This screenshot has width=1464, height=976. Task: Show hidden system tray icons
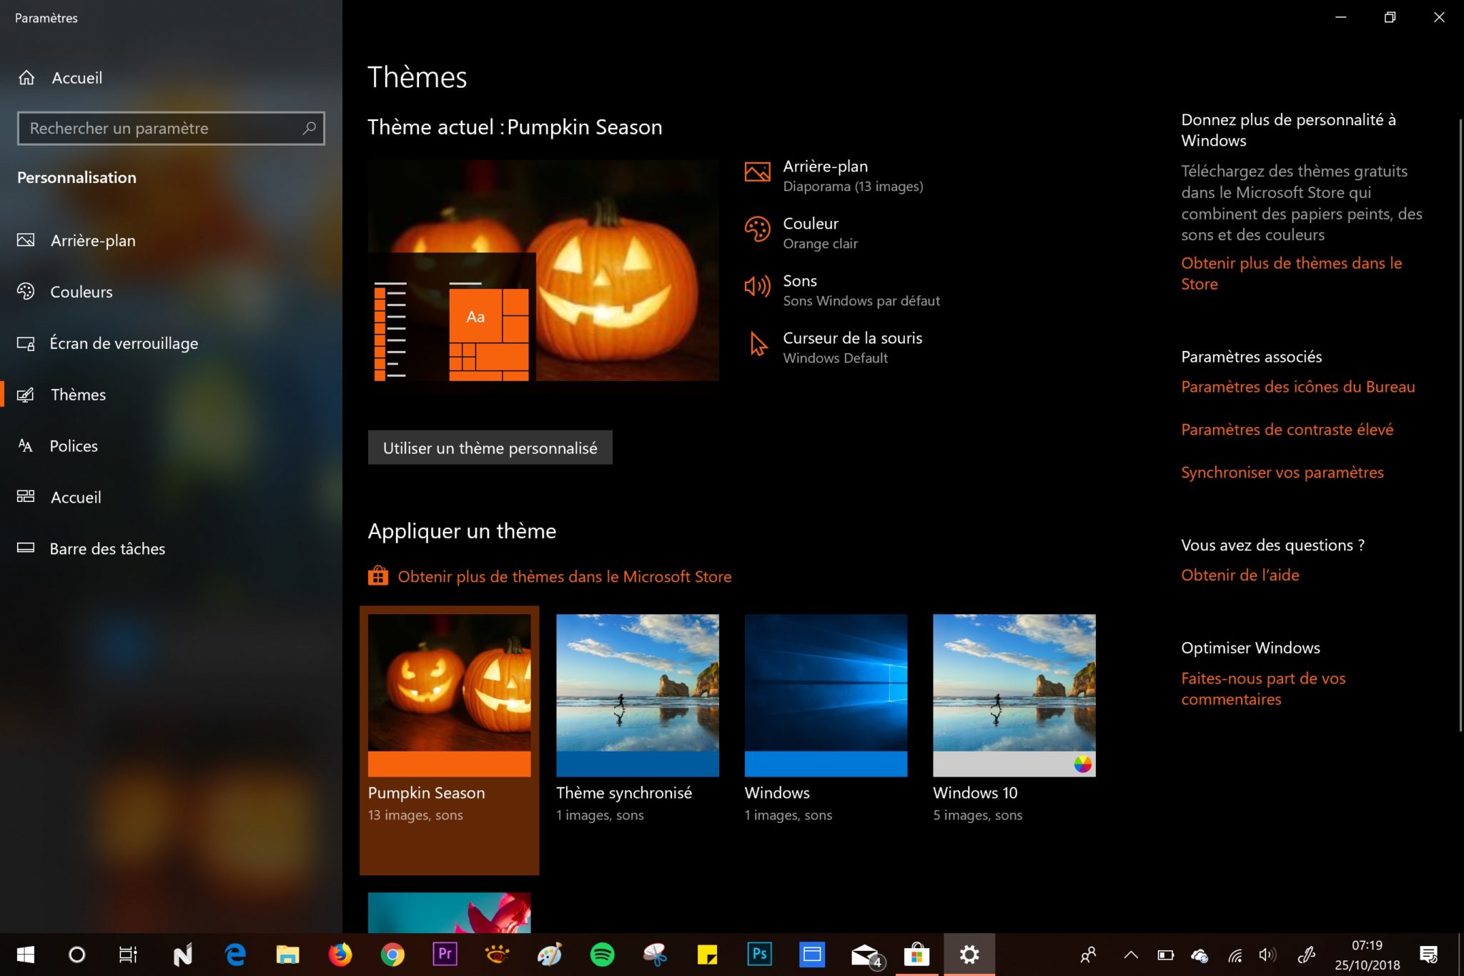(x=1130, y=955)
